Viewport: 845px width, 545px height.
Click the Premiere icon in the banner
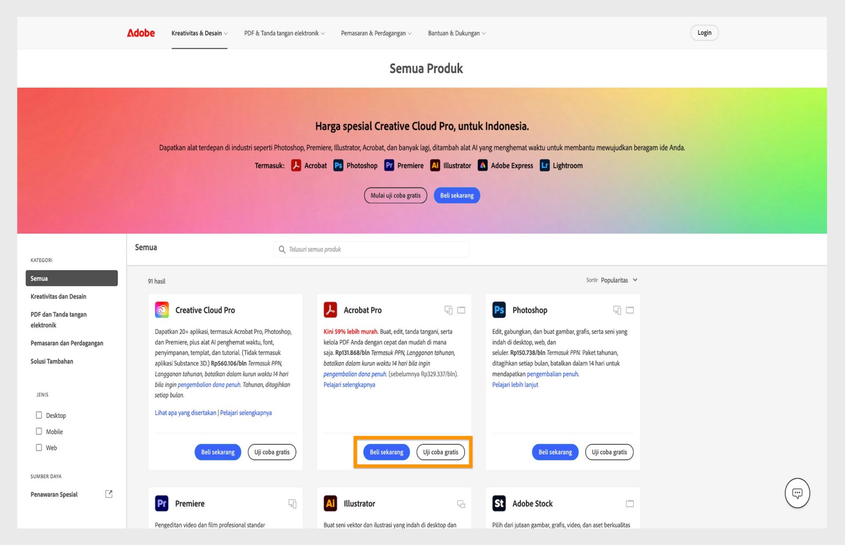389,165
